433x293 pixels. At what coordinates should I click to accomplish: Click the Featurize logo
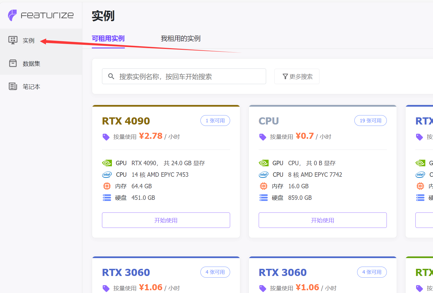tap(41, 15)
